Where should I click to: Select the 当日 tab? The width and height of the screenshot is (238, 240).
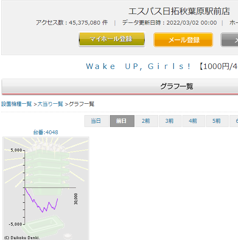pos(97,121)
